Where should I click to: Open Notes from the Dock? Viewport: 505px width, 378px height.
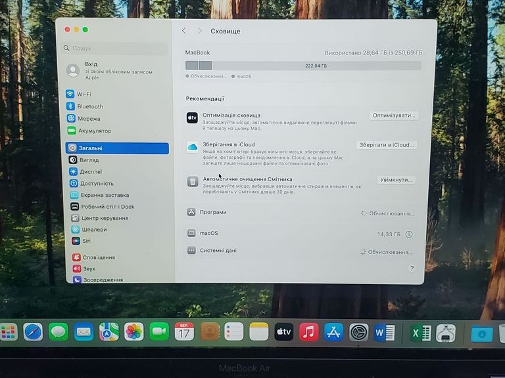point(258,331)
